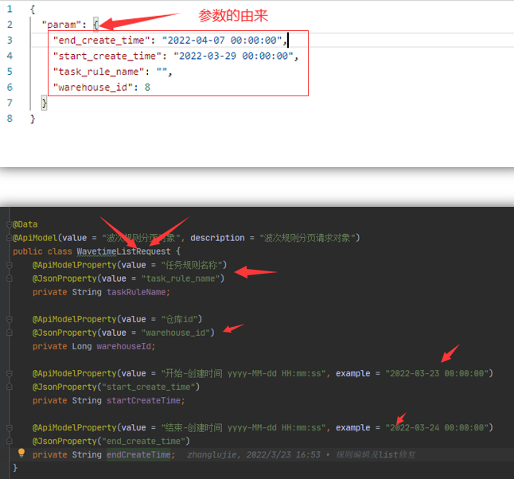
Task: Click the "task_rule_name" key in the JSON editor
Action: pos(99,72)
